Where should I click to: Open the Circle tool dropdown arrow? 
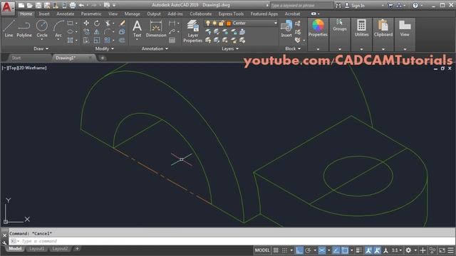click(x=42, y=39)
